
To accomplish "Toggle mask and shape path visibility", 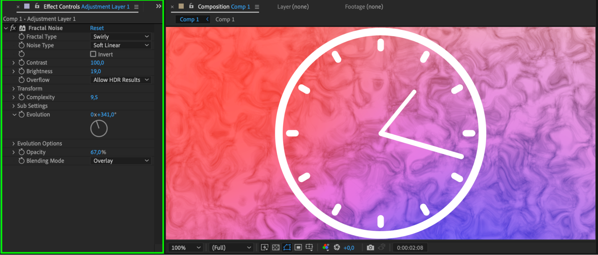I will (x=287, y=248).
